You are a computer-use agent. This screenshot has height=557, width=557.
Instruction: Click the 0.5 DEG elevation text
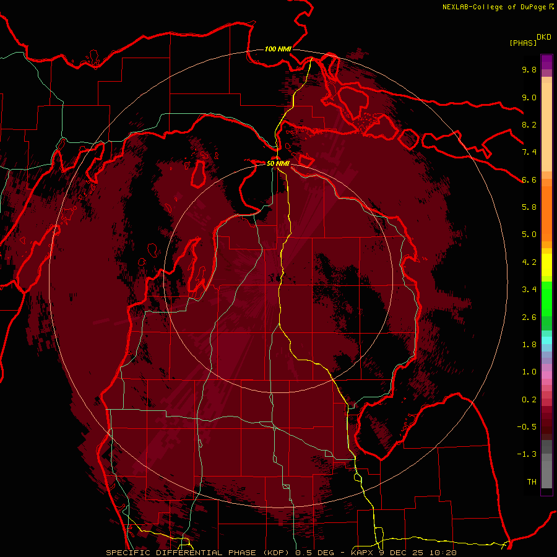pos(314,553)
